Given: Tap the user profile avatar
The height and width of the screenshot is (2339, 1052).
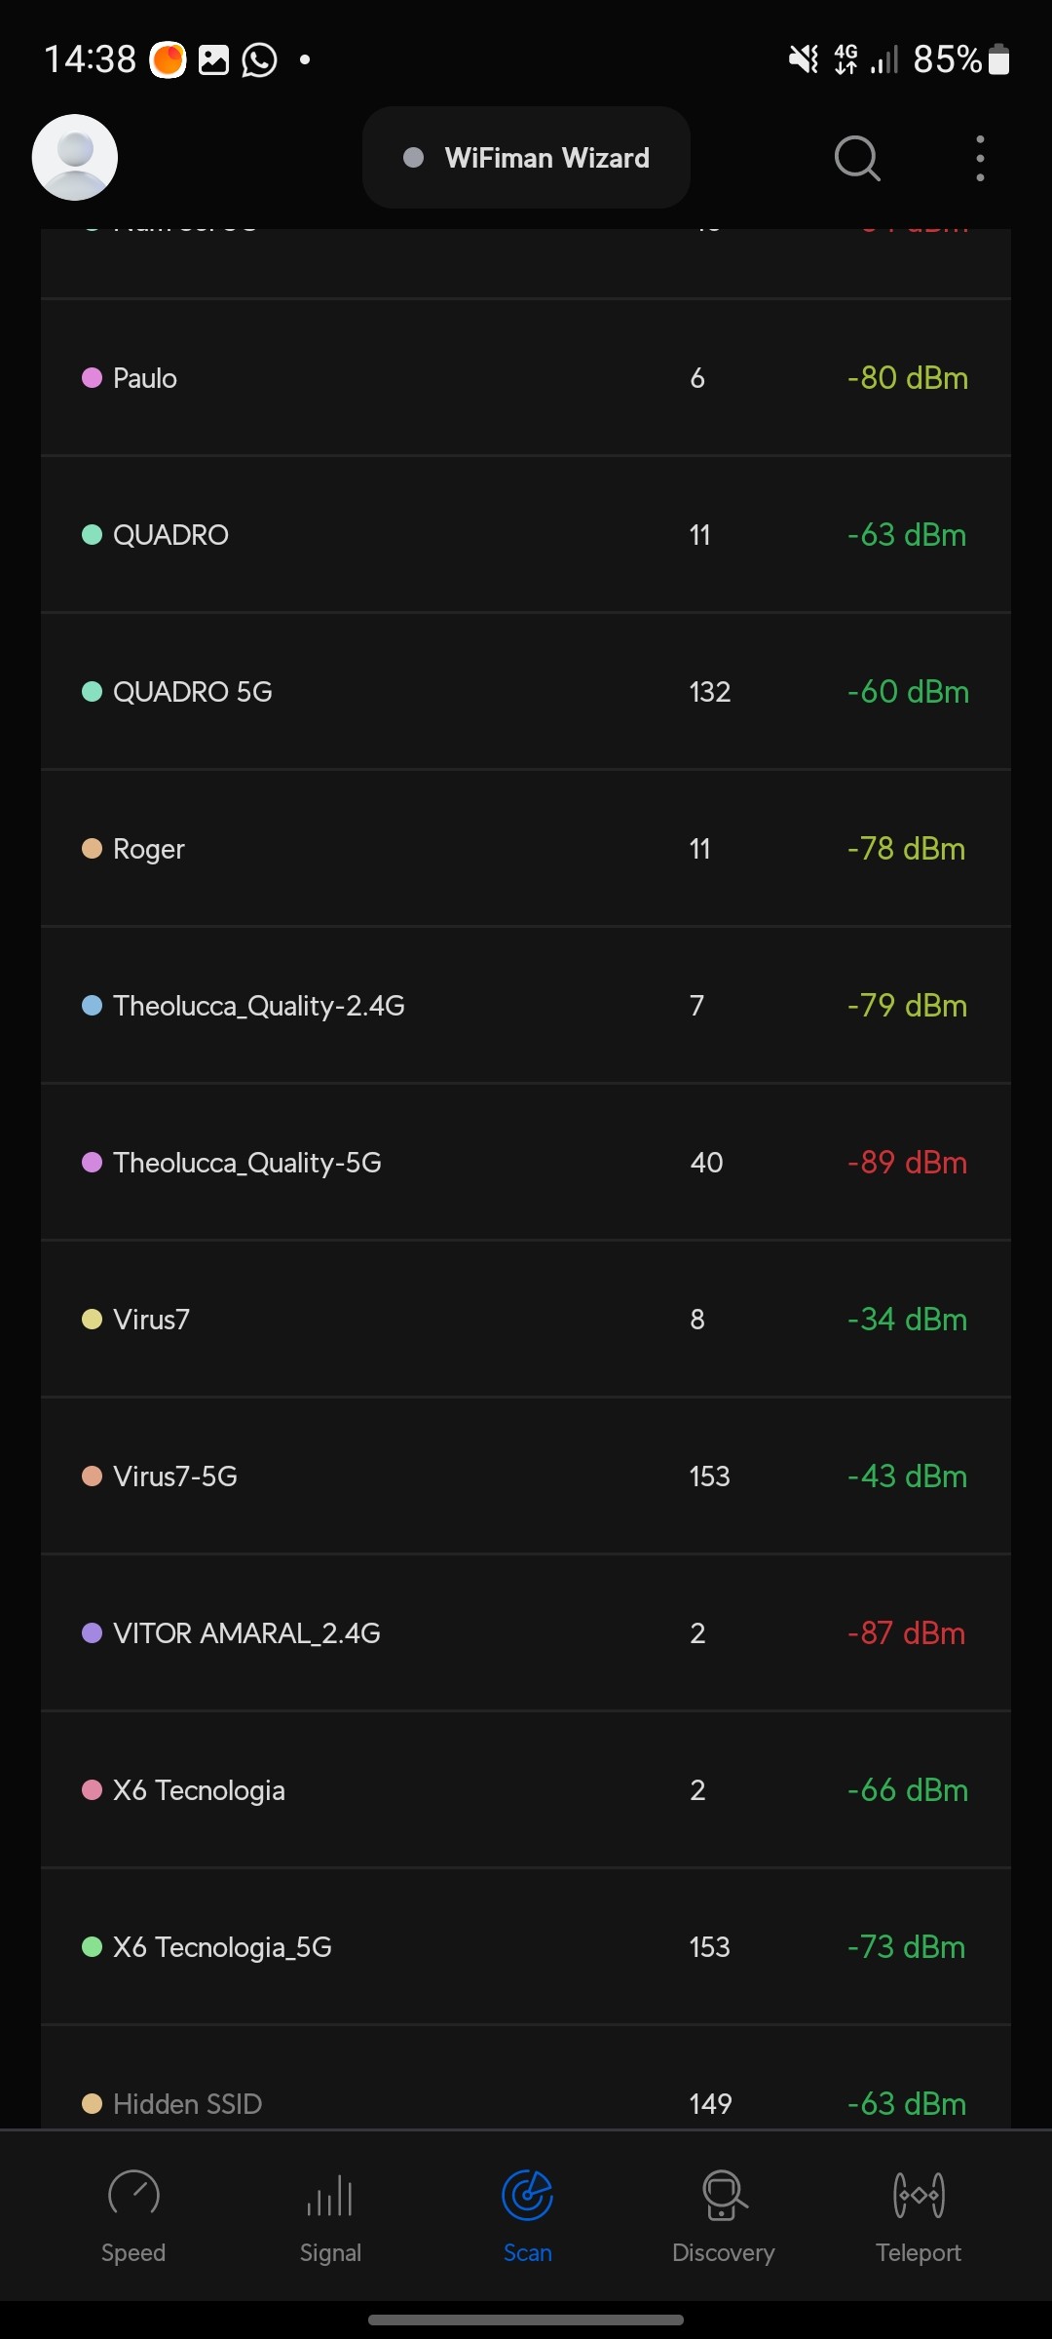Looking at the screenshot, I should tap(75, 158).
